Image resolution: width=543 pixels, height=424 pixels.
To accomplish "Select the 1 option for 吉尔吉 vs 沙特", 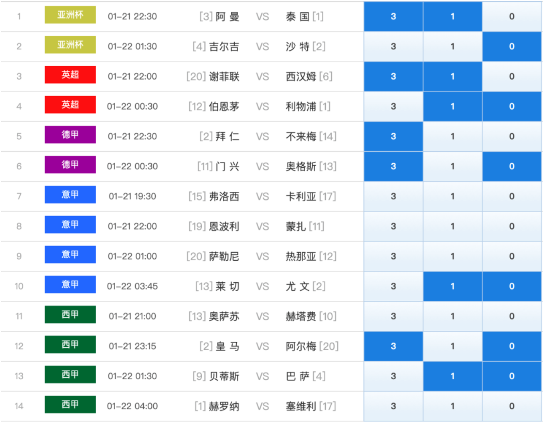I will coord(453,46).
